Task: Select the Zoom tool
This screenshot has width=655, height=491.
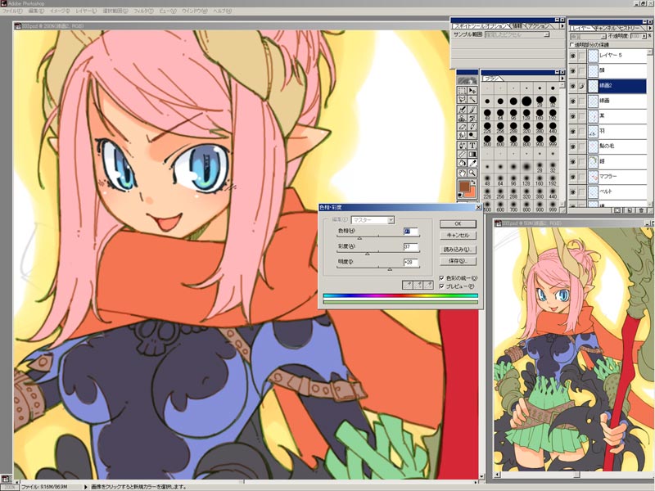Action: point(472,173)
